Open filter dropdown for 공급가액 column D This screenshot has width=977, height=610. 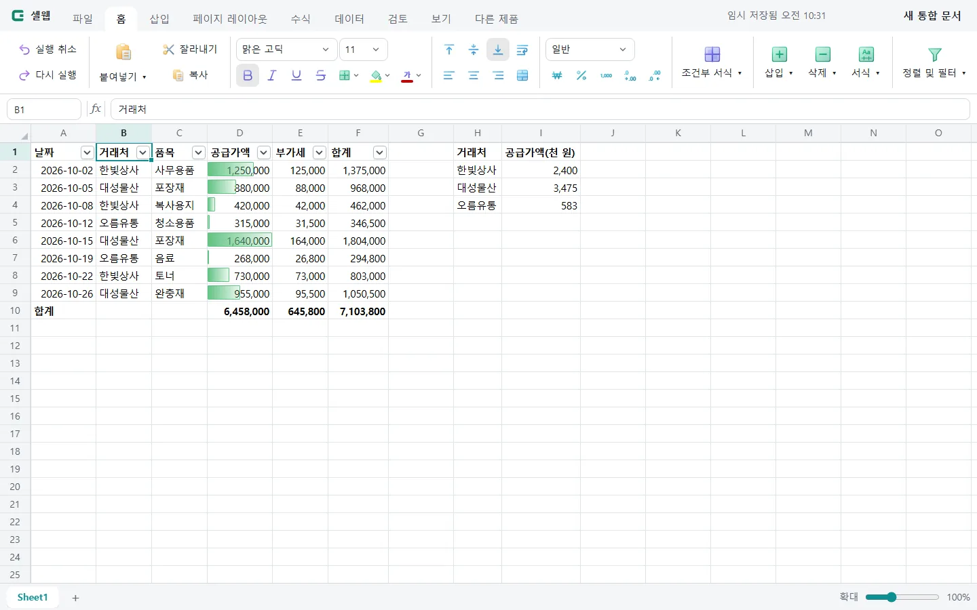point(263,152)
